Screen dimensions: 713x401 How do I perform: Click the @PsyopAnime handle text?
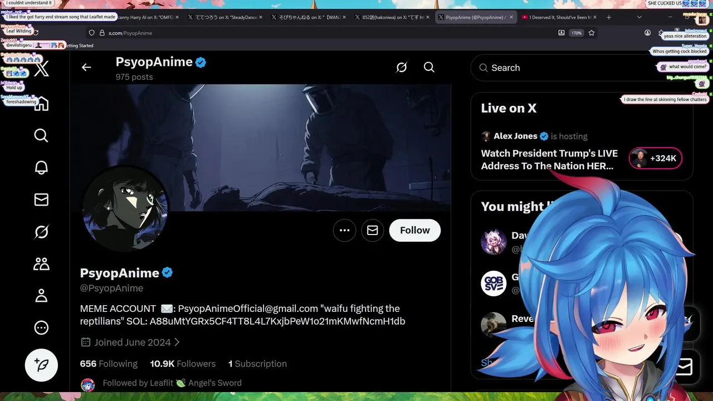111,288
